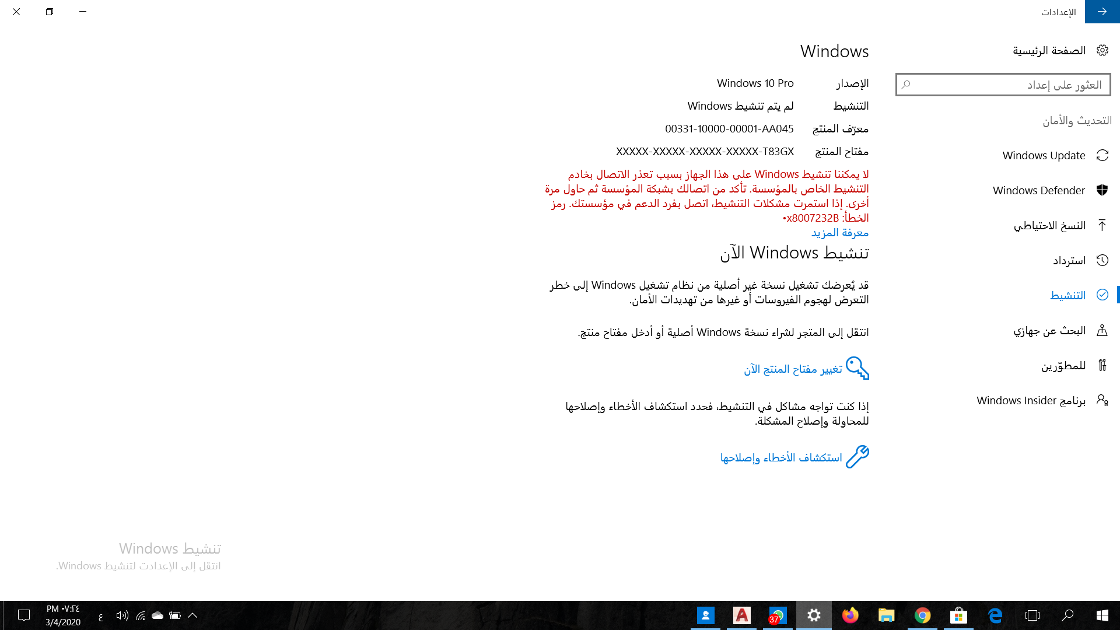Click the battery icon in system tray

[175, 615]
